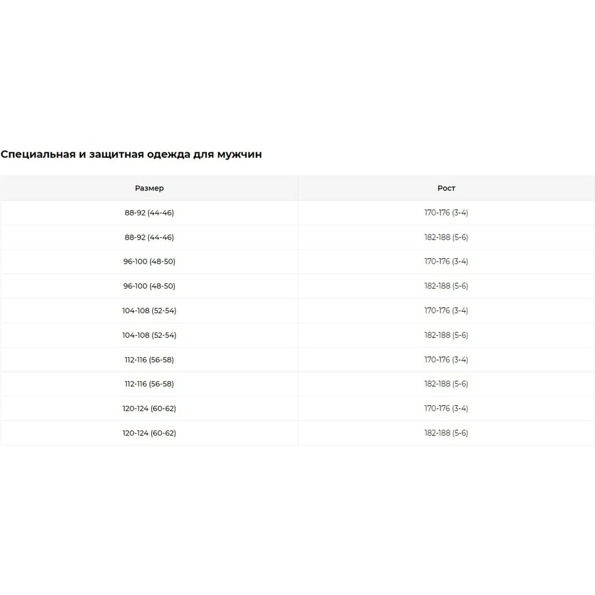The height and width of the screenshot is (595, 595).
Task: Select height 170-176 (3-4) for size 96-100
Action: point(446,262)
